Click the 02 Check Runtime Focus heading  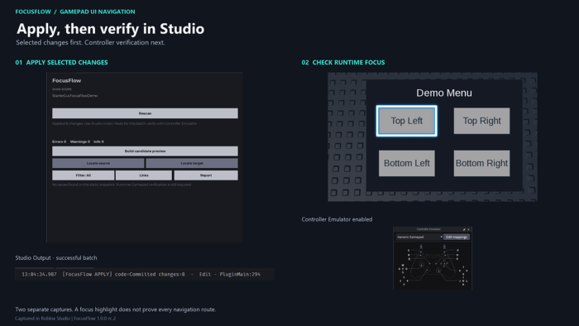pos(343,62)
